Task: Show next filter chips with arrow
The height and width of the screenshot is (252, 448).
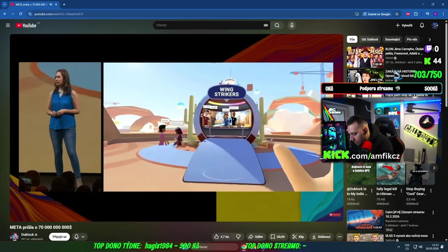Action: pos(429,40)
